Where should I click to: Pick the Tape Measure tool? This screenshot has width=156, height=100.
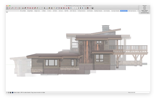(x=37, y=8)
